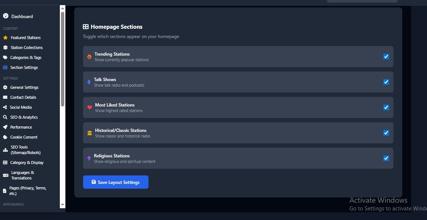Uncheck Historical/Classic Stations checkbox
The image size is (427, 220).
pyautogui.click(x=386, y=133)
